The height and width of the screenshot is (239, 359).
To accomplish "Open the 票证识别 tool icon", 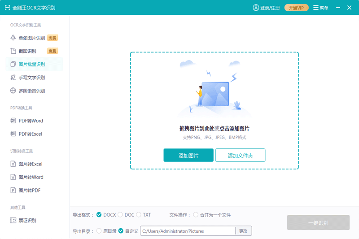I will 13,221.
